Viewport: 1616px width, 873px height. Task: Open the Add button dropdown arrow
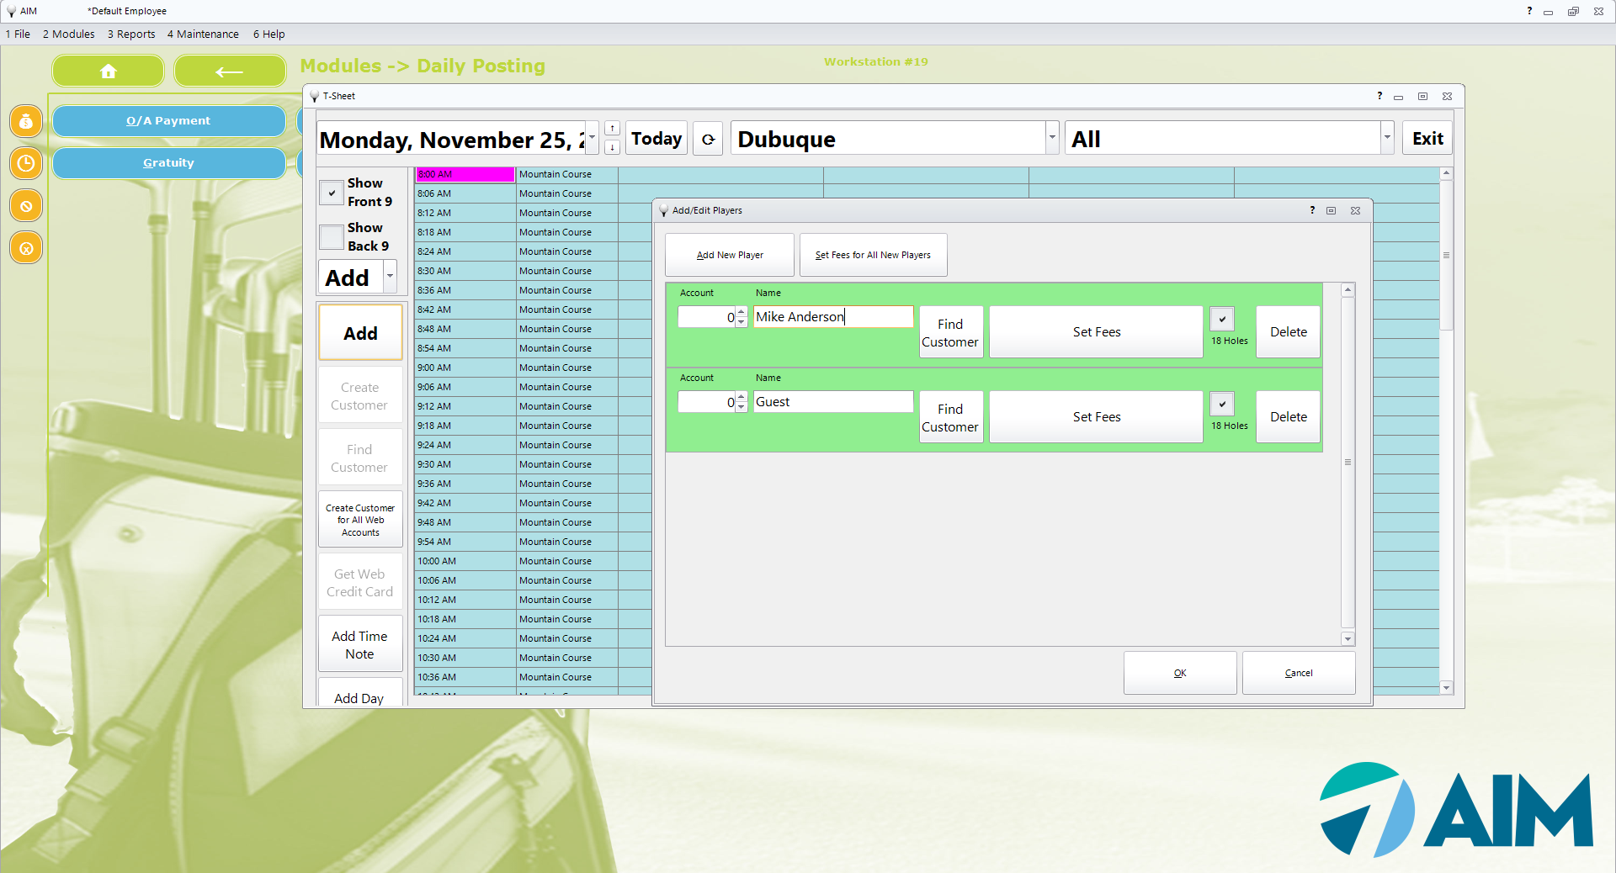[389, 276]
